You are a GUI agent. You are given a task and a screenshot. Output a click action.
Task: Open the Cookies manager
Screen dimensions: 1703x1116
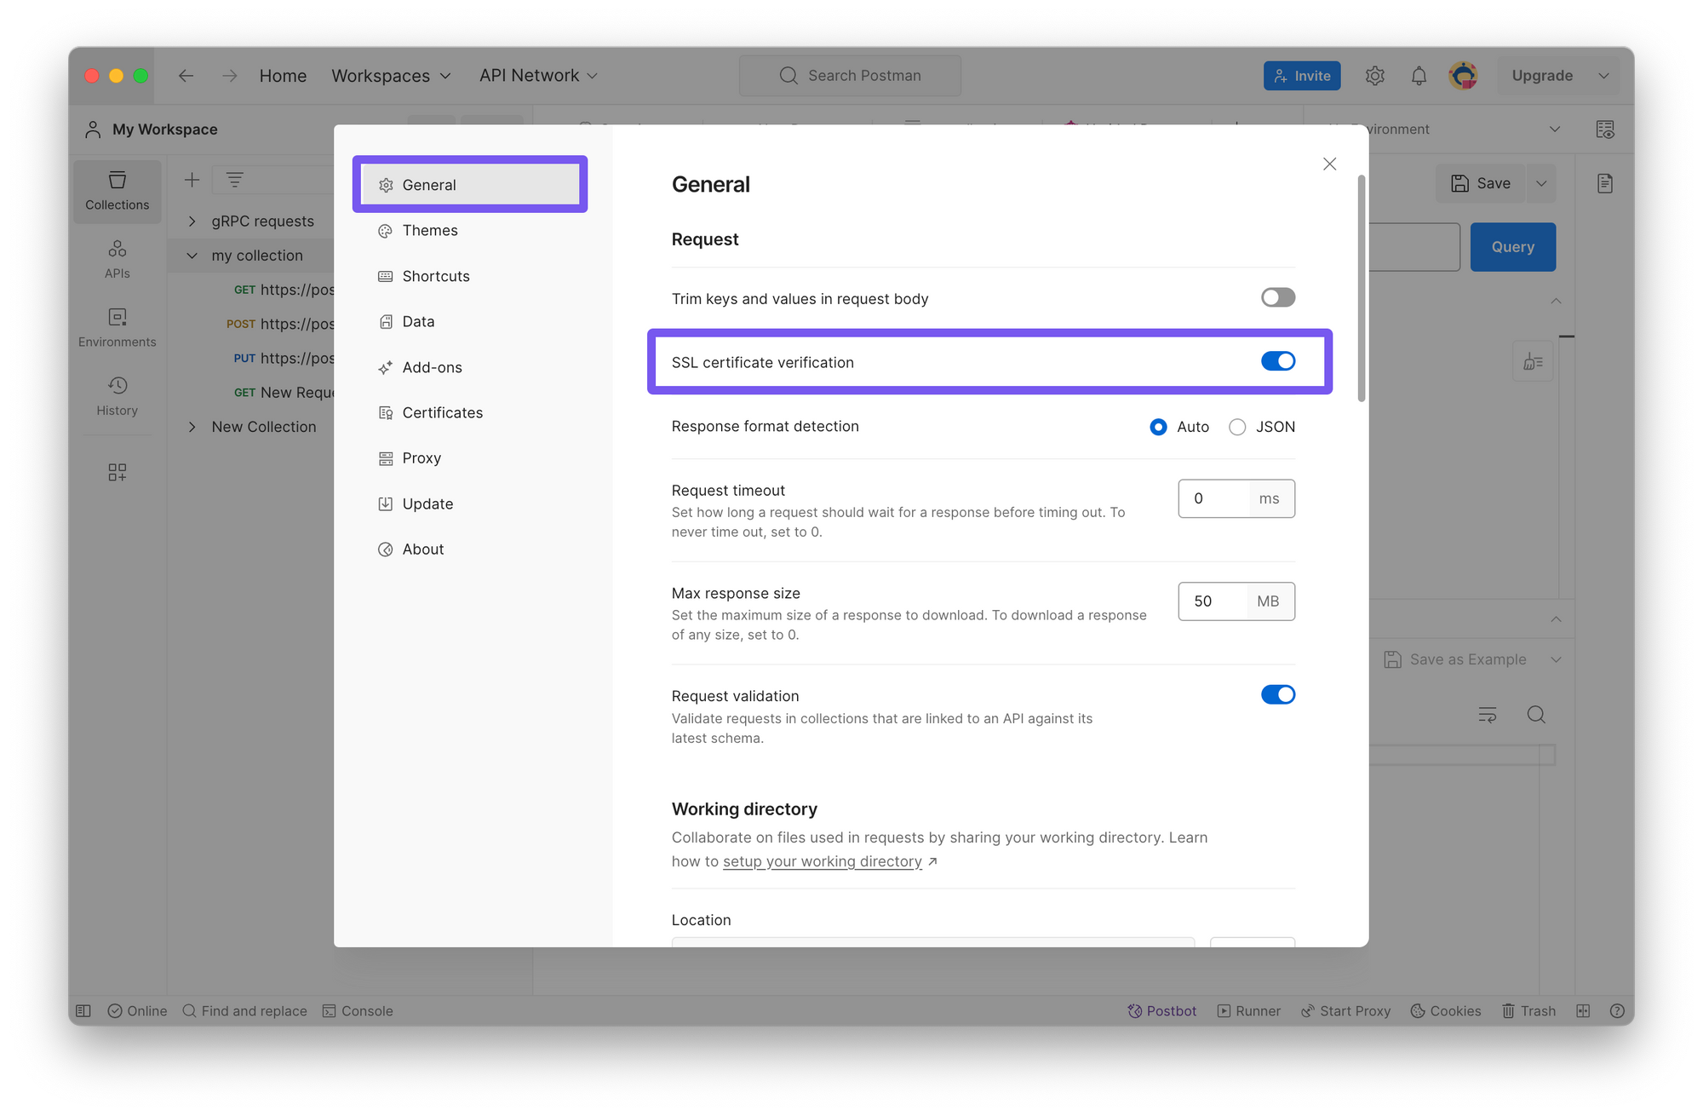tap(1446, 1011)
